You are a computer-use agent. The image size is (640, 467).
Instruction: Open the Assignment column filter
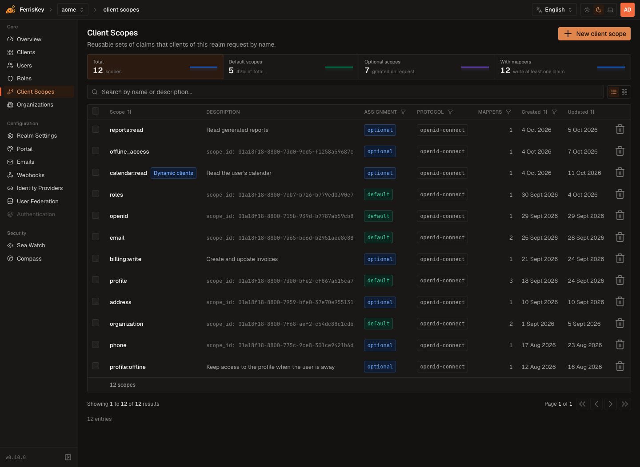point(403,112)
